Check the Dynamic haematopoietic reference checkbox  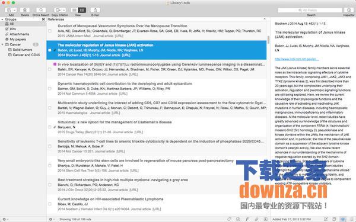click(50, 89)
